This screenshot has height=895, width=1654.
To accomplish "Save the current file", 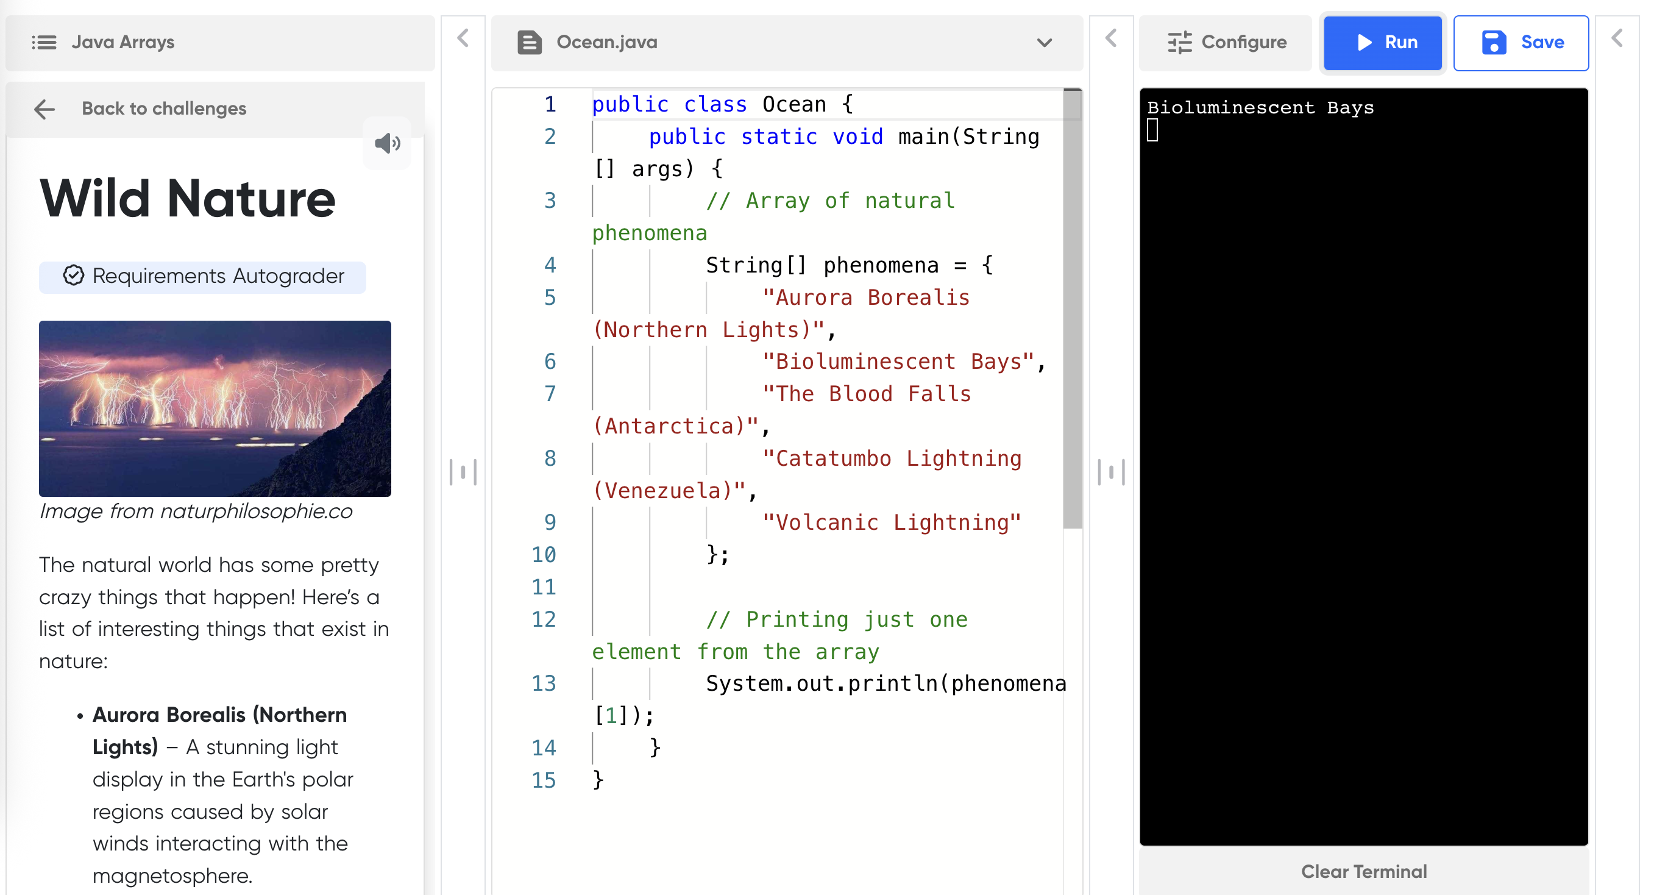I will pyautogui.click(x=1521, y=43).
